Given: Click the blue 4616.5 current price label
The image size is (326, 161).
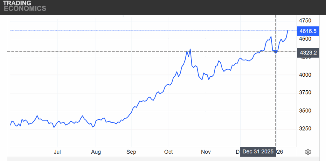Looking at the screenshot, I should point(308,31).
